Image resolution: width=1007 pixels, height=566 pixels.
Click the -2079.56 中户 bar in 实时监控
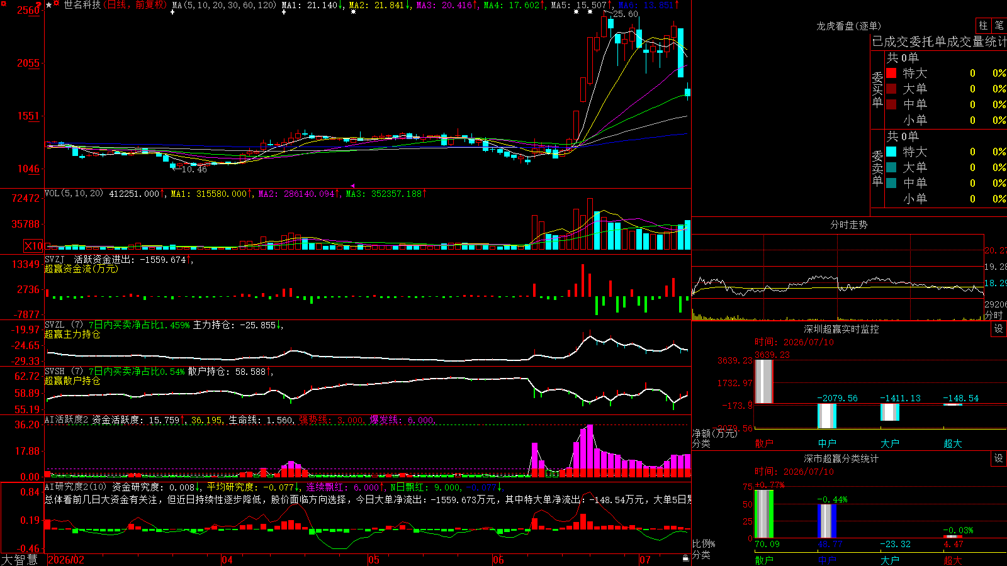(827, 416)
